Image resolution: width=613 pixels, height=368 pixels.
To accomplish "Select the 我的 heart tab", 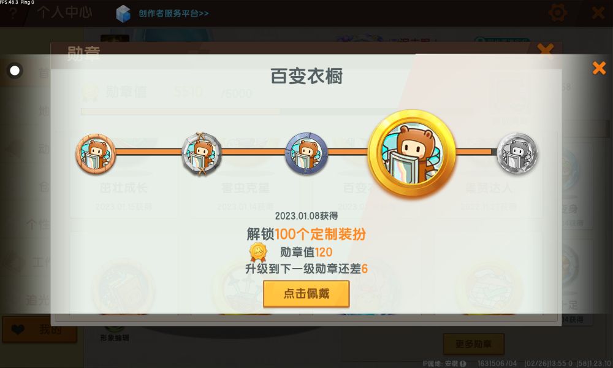I will (39, 330).
